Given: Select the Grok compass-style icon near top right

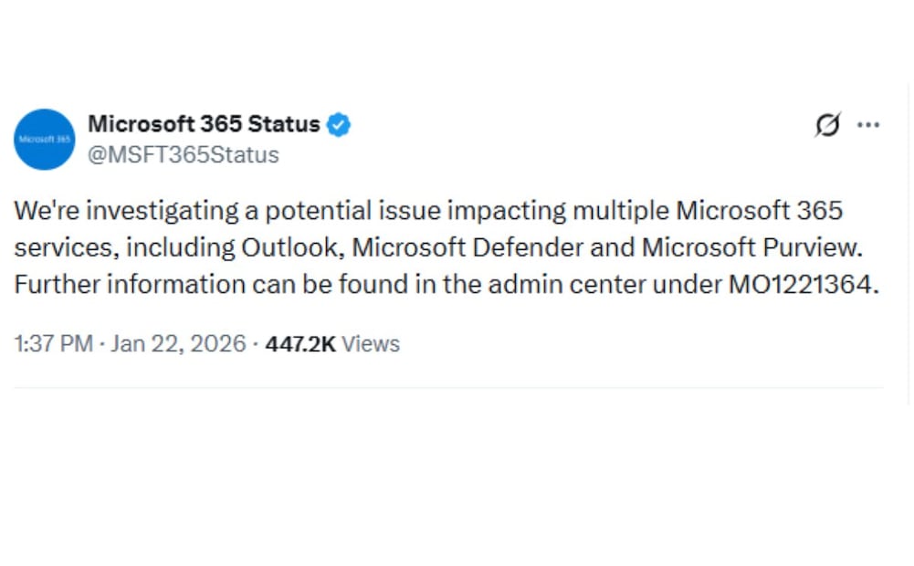Looking at the screenshot, I should [826, 125].
